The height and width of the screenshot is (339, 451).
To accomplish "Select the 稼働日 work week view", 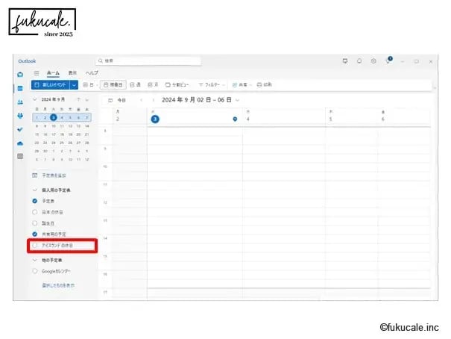I will (x=113, y=85).
